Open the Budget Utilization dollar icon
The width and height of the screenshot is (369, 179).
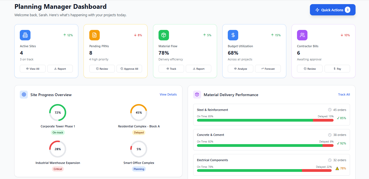point(233,35)
